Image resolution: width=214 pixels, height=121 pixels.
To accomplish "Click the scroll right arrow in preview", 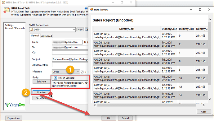I will [x=204, y=105].
